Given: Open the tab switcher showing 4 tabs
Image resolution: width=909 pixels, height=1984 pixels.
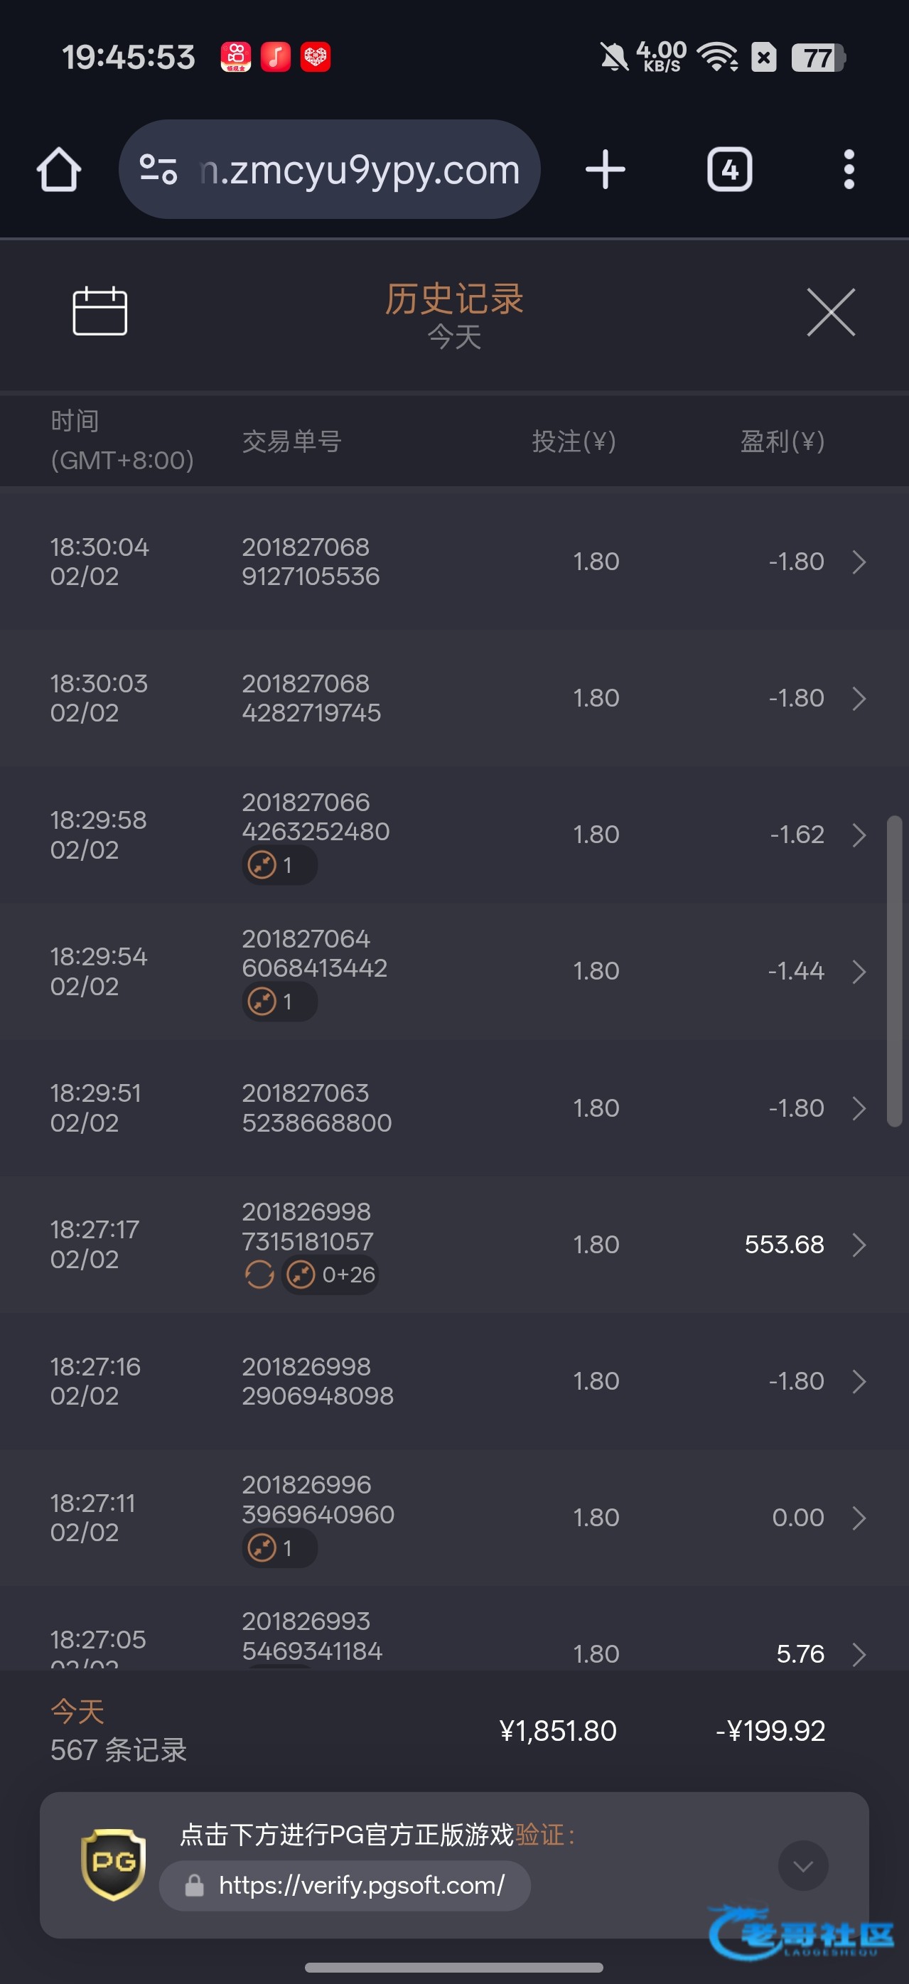Looking at the screenshot, I should pos(729,169).
